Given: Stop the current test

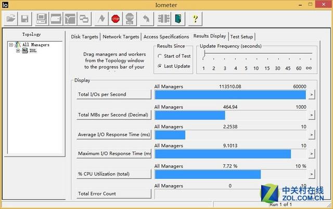Looking at the screenshot, I should pyautogui.click(x=116, y=19).
